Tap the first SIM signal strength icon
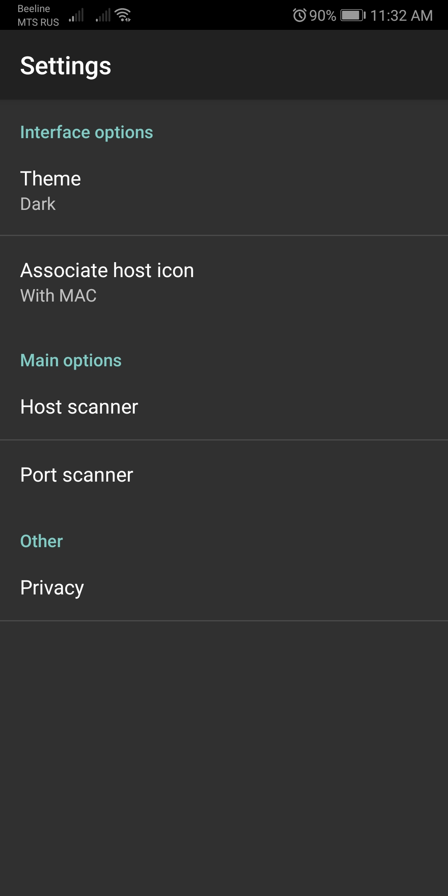The width and height of the screenshot is (448, 896). pos(76,15)
